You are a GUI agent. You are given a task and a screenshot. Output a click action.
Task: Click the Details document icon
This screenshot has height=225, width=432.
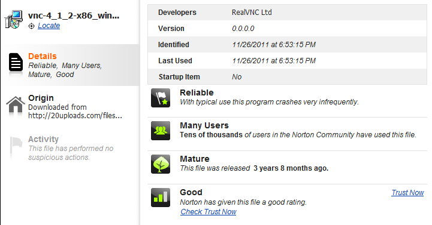pyautogui.click(x=16, y=62)
